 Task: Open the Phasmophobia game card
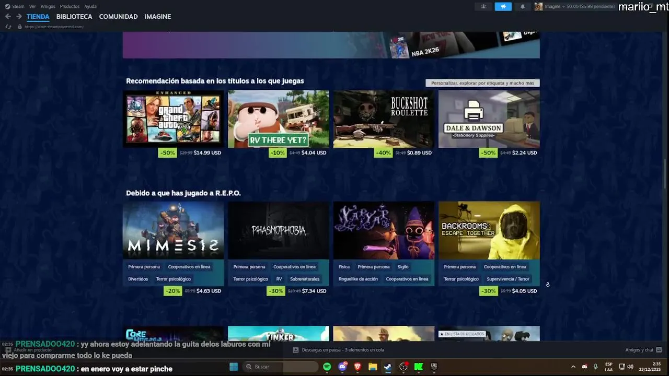click(x=279, y=230)
